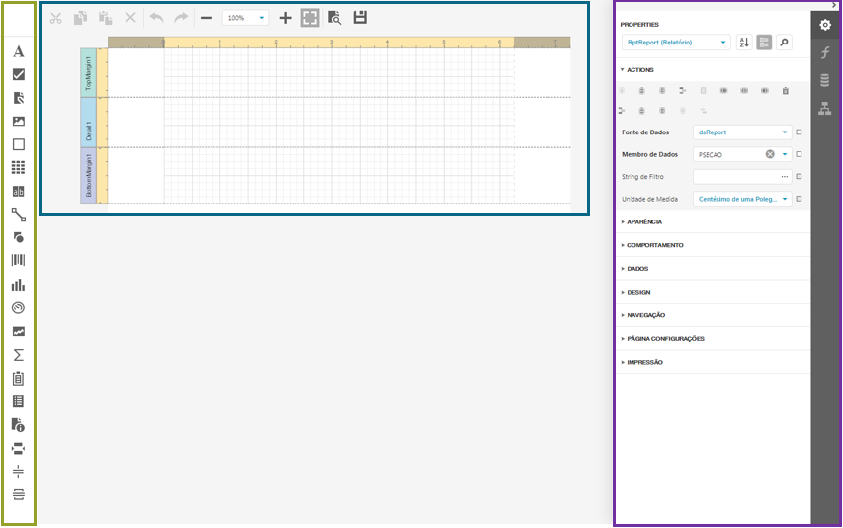Undo the last action

pyautogui.click(x=156, y=18)
